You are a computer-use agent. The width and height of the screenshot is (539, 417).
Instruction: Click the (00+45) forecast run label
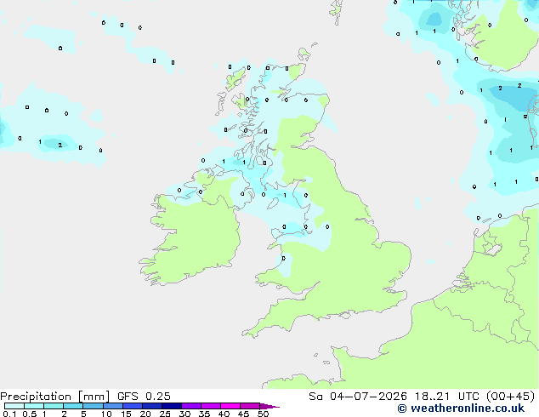click(510, 397)
